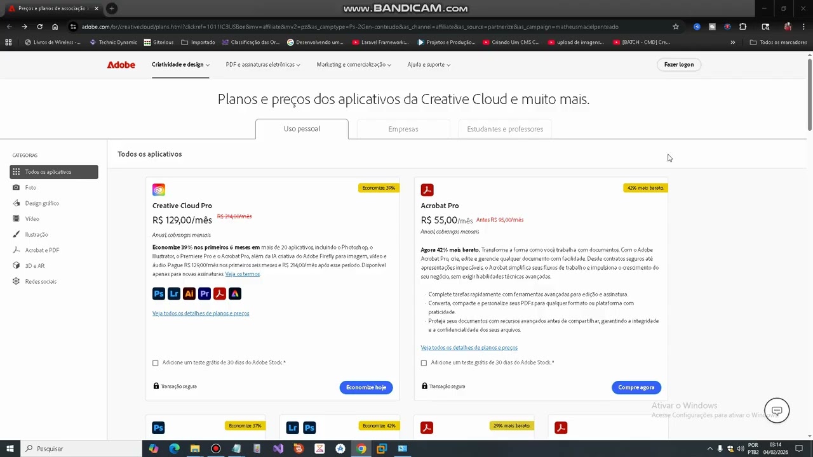Open plan details link under Acrobat Pro
The image size is (813, 457).
(x=469, y=348)
